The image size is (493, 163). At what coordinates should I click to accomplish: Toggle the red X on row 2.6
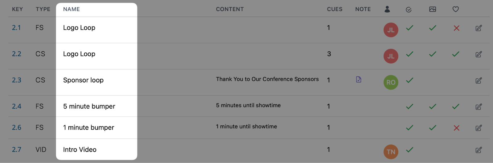point(457,128)
